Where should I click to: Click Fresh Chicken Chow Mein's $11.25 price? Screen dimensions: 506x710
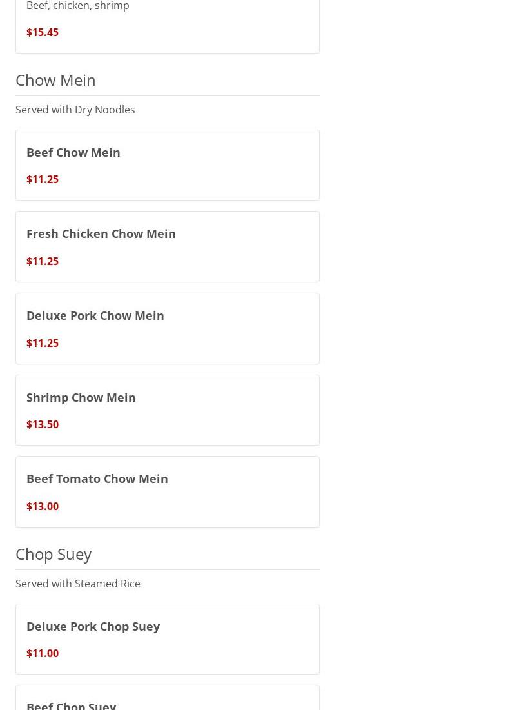43,261
